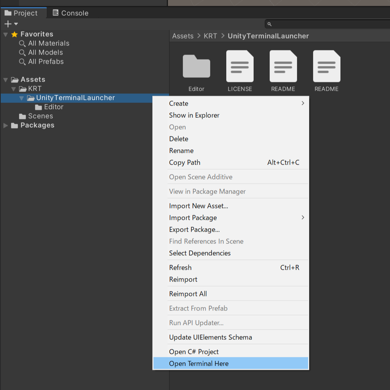Click the project search field

(x=328, y=24)
